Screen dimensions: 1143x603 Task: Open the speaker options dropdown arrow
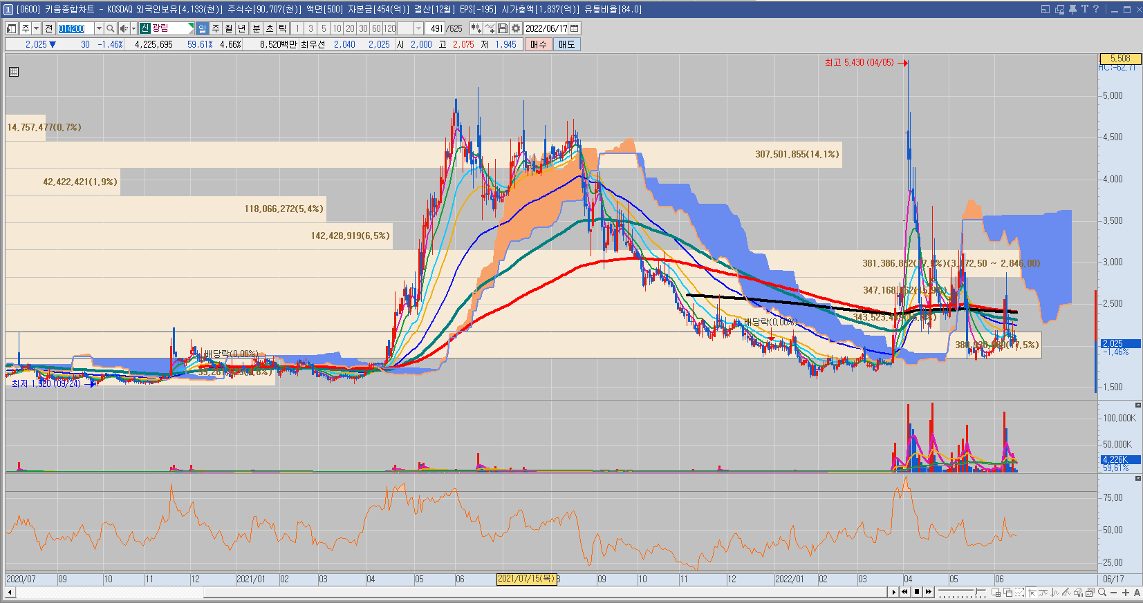[133, 28]
